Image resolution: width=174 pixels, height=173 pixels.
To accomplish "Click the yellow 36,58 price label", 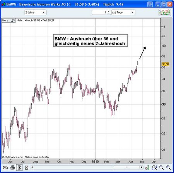I will (x=165, y=64).
